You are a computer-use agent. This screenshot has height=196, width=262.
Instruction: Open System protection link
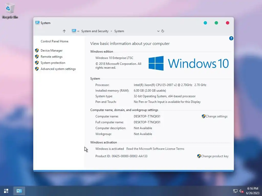(53, 63)
